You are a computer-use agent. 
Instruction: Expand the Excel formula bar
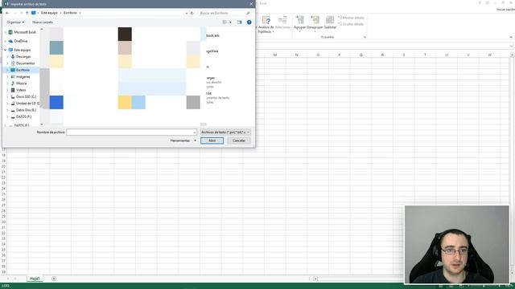(x=512, y=47)
